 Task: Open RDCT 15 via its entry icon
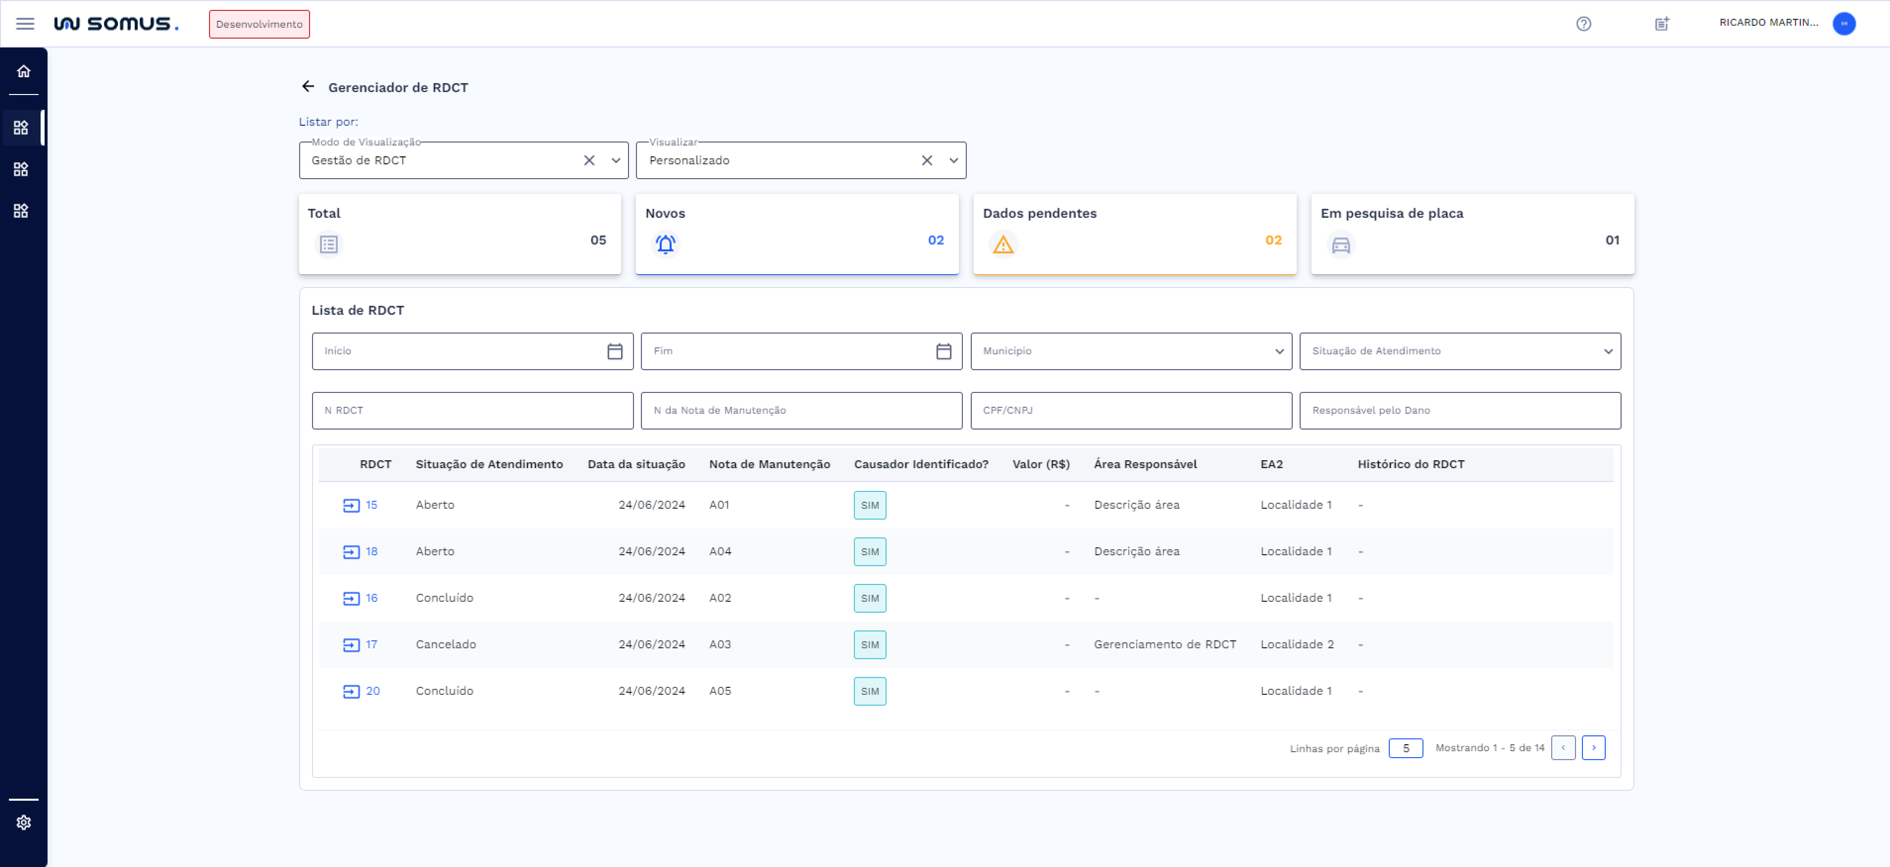click(351, 505)
